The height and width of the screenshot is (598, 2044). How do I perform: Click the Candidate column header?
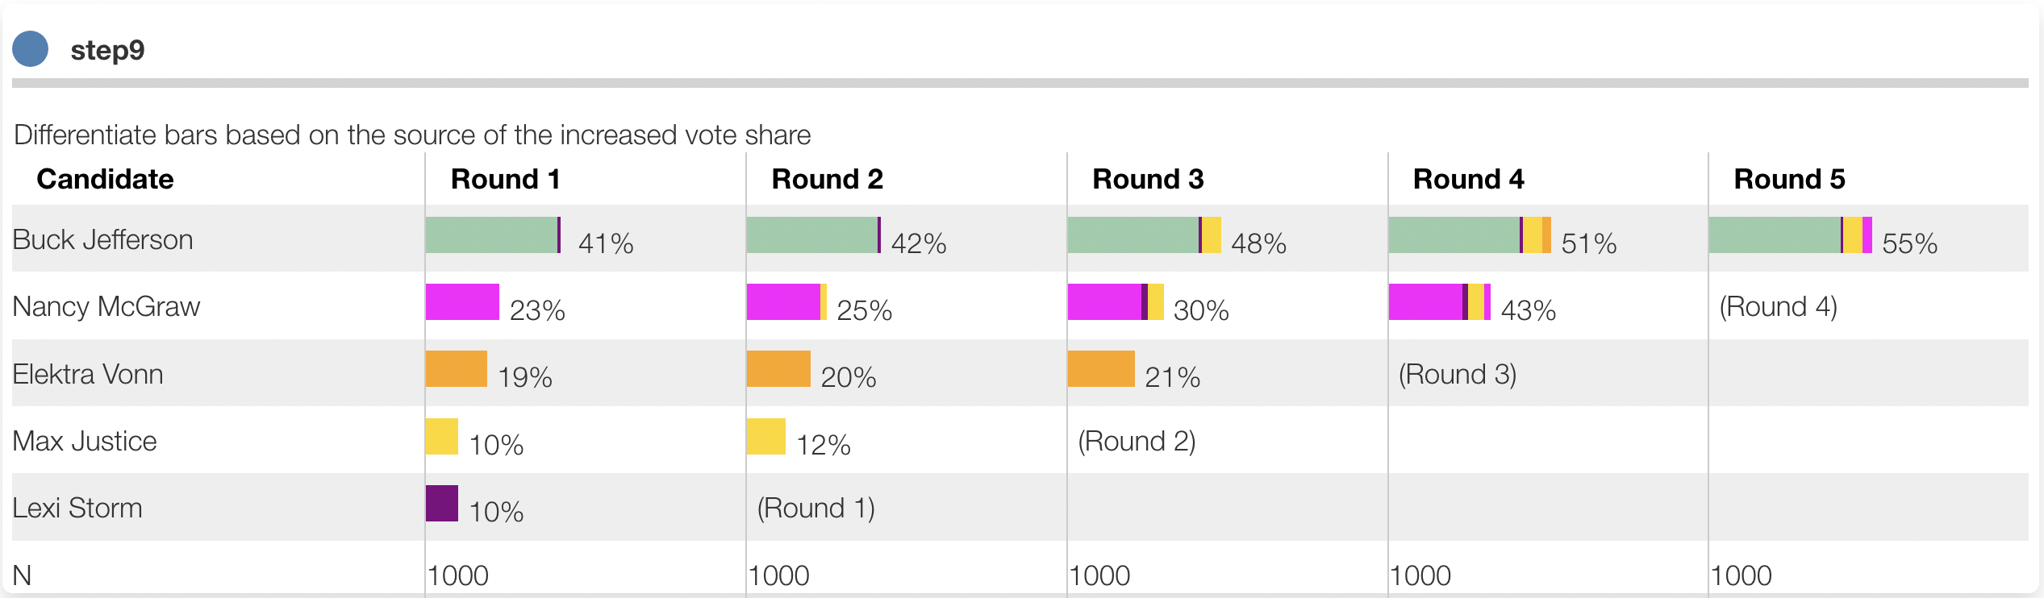click(x=105, y=179)
